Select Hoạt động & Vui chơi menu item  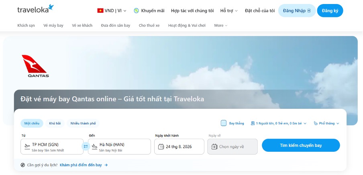tap(187, 25)
